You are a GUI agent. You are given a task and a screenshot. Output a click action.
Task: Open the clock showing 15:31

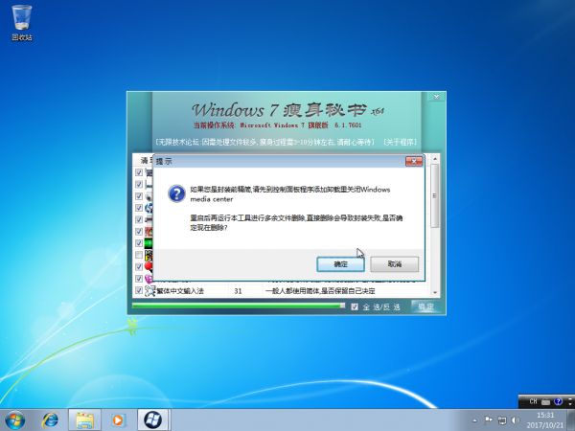pos(545,420)
